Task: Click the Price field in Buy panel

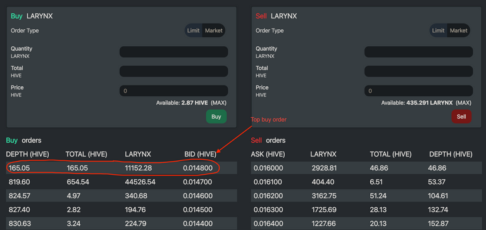Action: coord(174,91)
